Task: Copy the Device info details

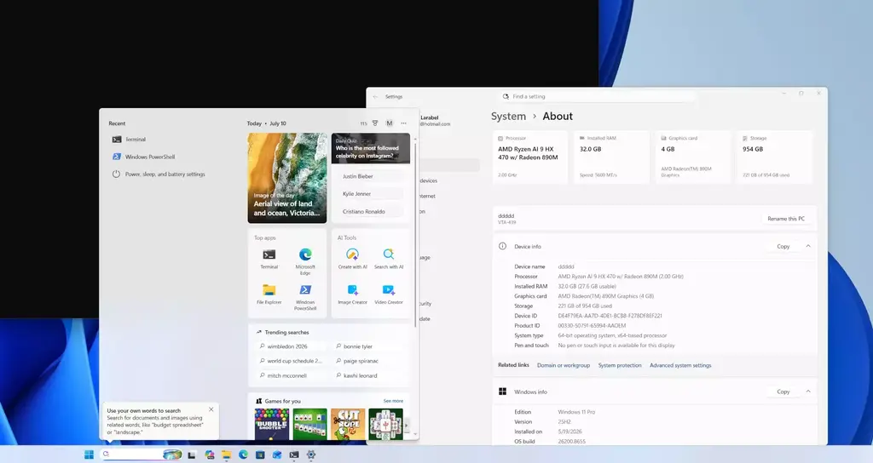Action: click(x=783, y=246)
